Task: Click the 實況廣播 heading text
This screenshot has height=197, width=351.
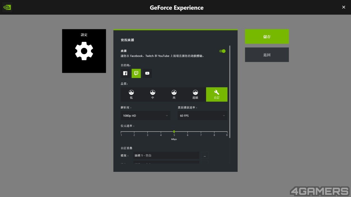Action: point(128,40)
